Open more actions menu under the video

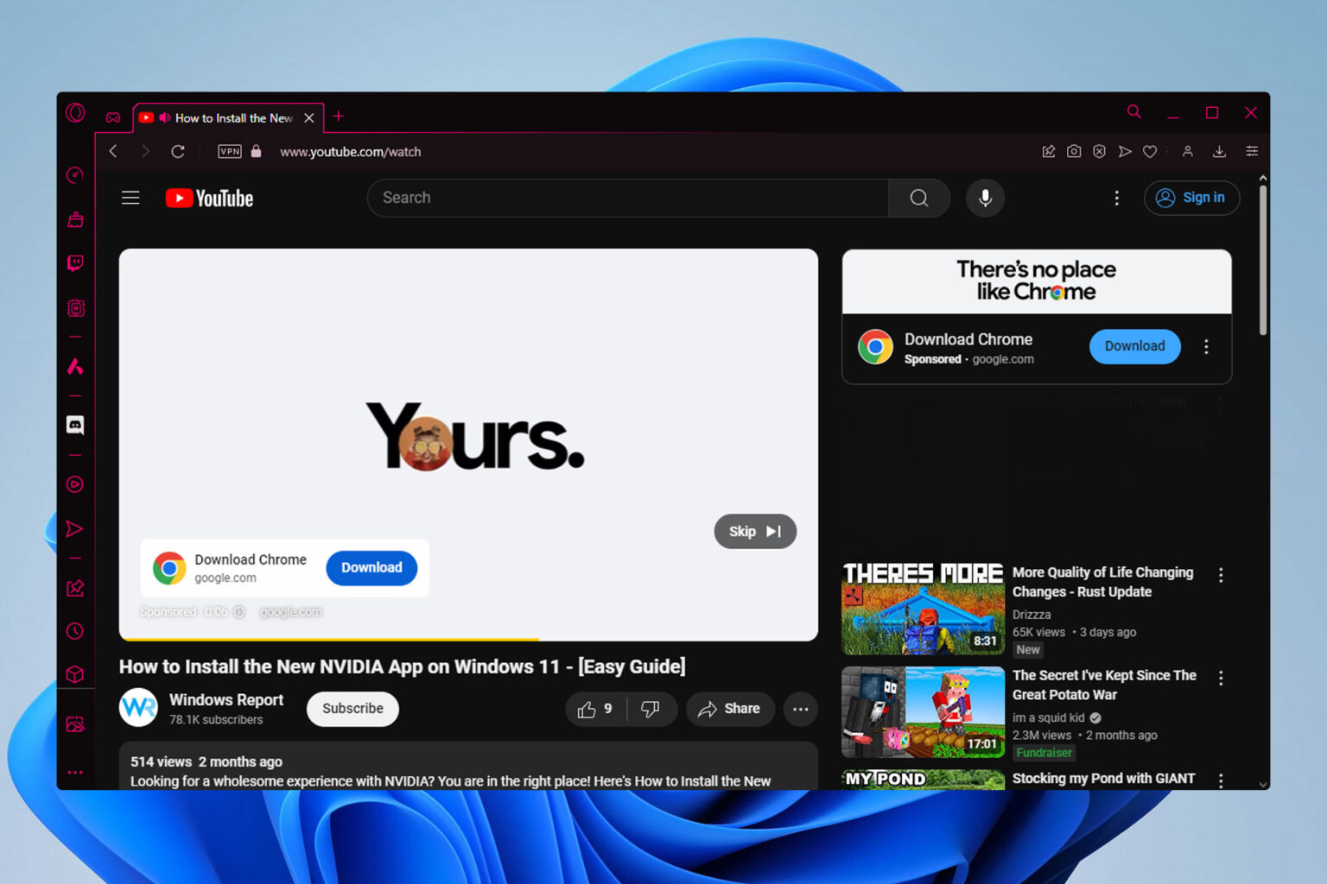pyautogui.click(x=801, y=709)
